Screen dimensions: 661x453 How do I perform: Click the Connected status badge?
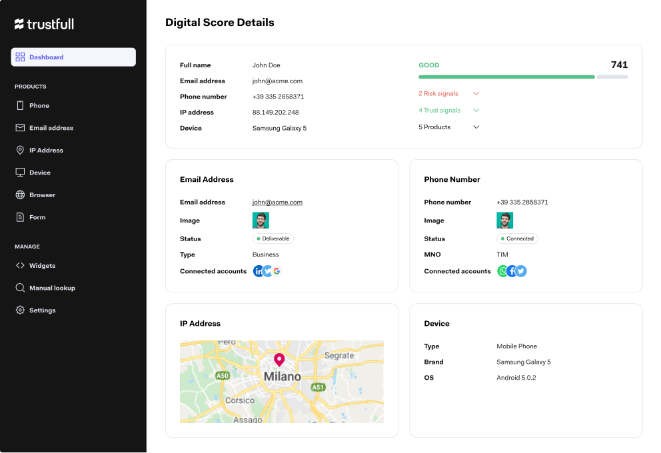pos(517,238)
